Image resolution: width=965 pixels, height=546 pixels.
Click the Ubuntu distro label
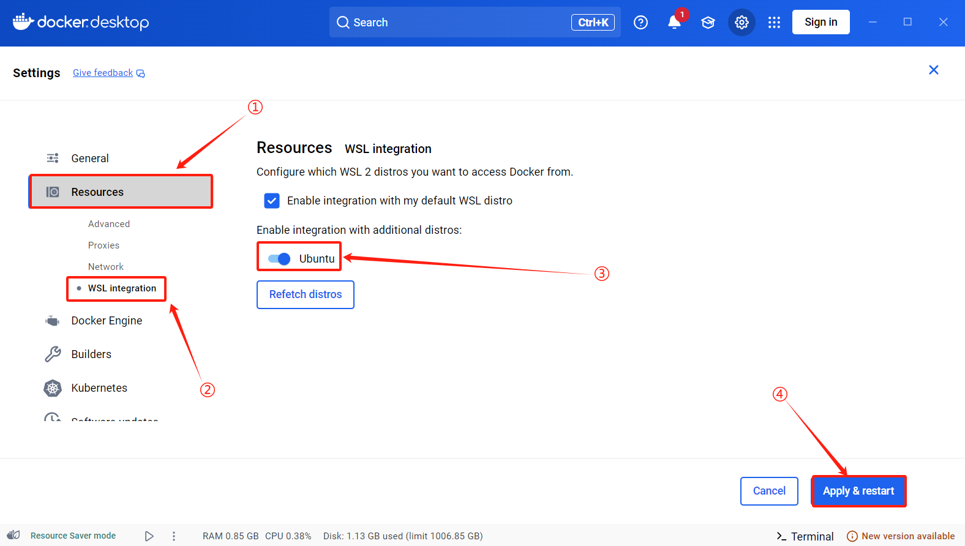[x=317, y=259]
